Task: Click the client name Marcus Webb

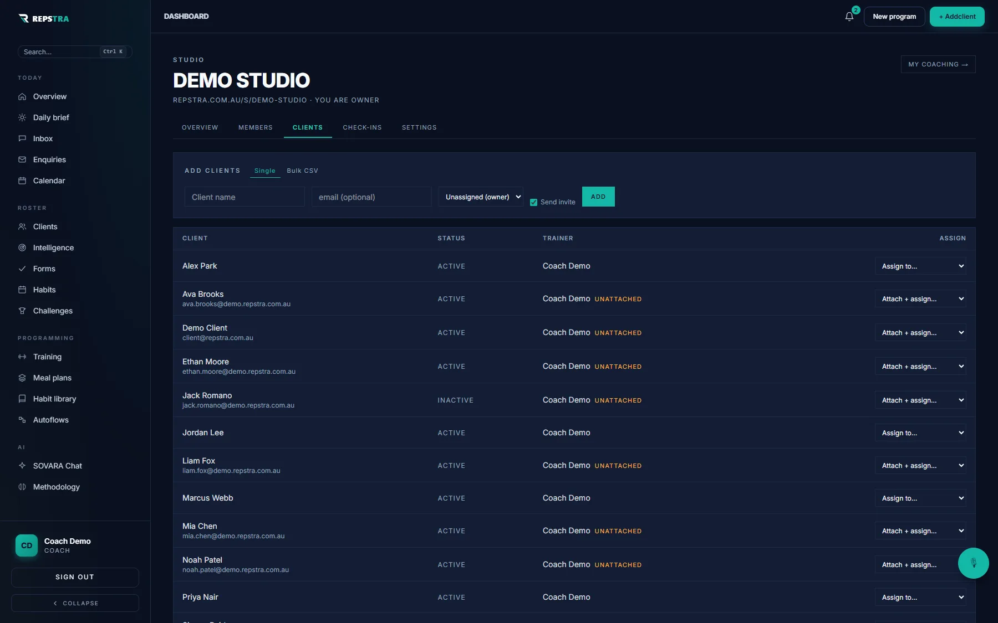Action: pyautogui.click(x=207, y=498)
